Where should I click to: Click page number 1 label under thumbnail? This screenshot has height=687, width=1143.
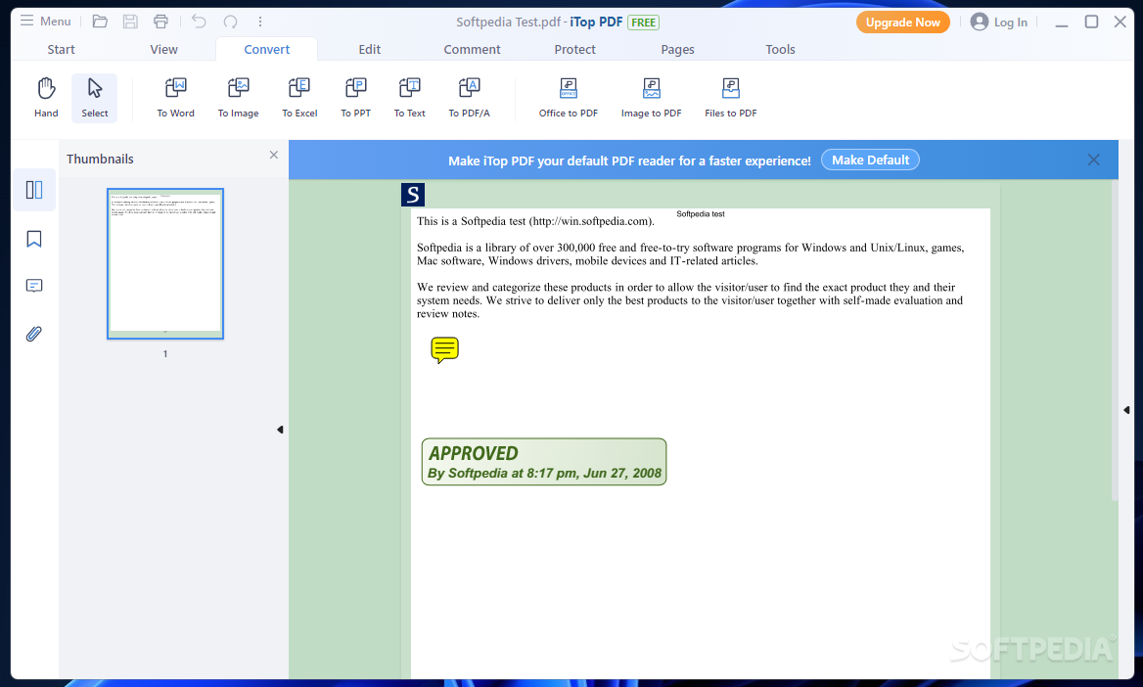point(165,353)
